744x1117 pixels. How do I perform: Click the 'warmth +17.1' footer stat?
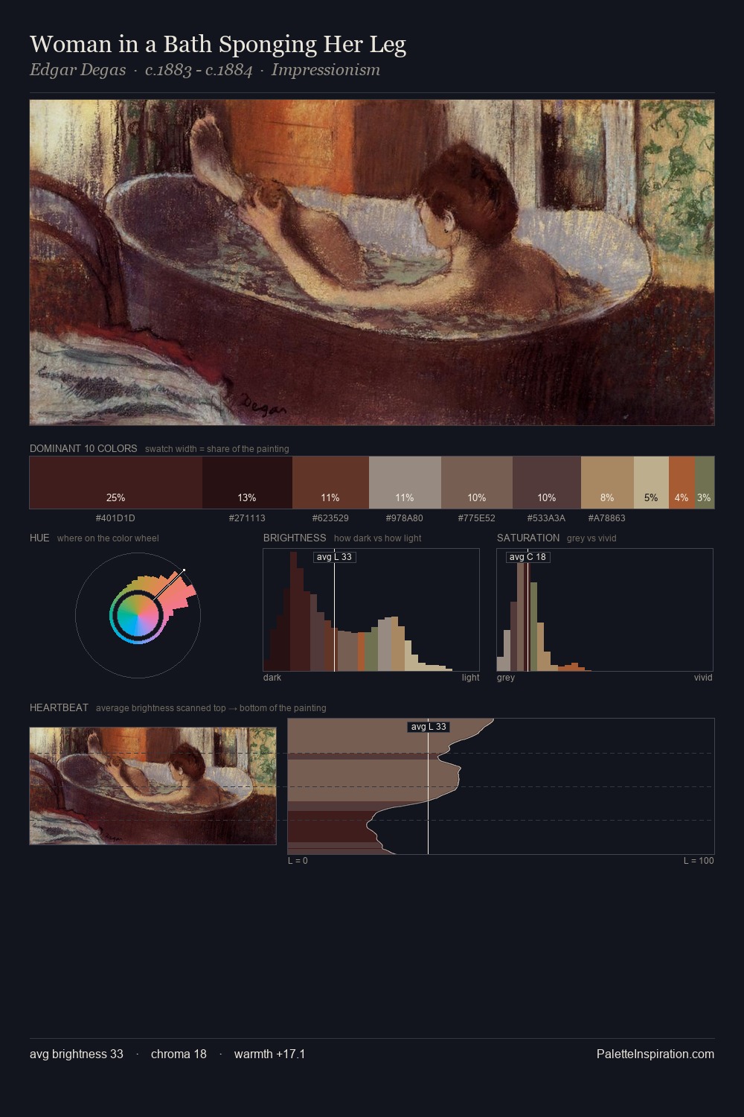pyautogui.click(x=269, y=1054)
